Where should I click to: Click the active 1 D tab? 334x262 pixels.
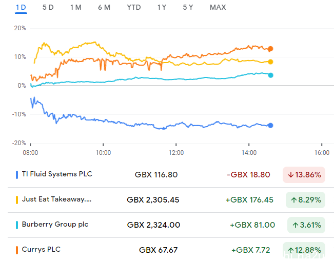(21, 8)
